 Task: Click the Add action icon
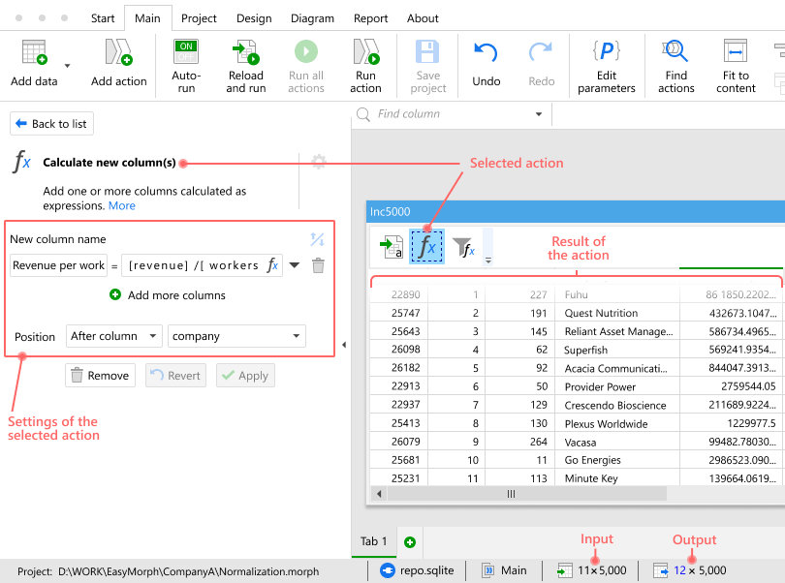tap(118, 52)
